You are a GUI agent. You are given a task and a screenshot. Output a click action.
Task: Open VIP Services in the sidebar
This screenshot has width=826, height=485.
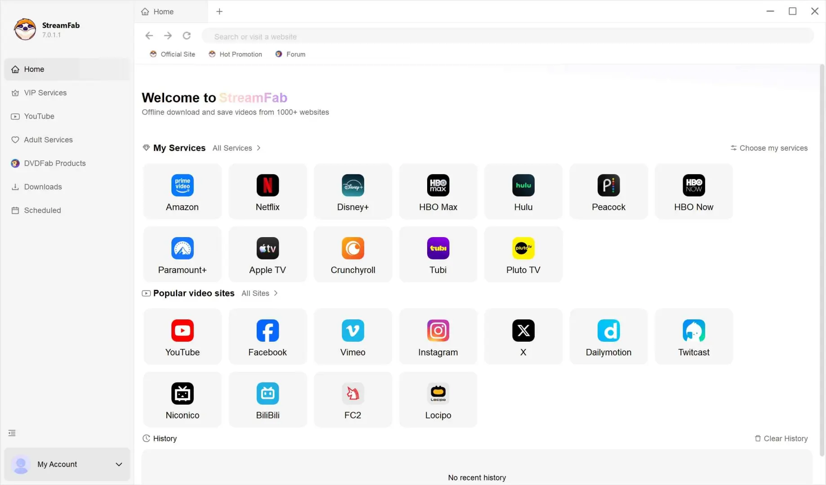(x=67, y=93)
